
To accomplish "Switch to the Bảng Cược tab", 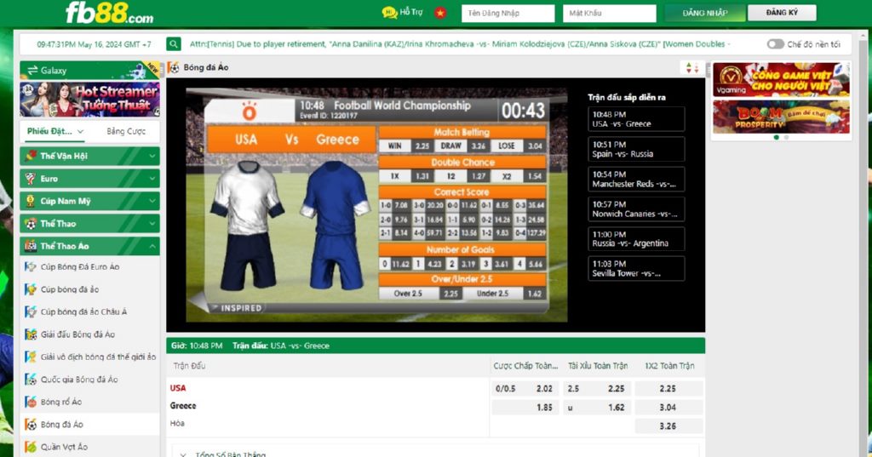I will [126, 132].
